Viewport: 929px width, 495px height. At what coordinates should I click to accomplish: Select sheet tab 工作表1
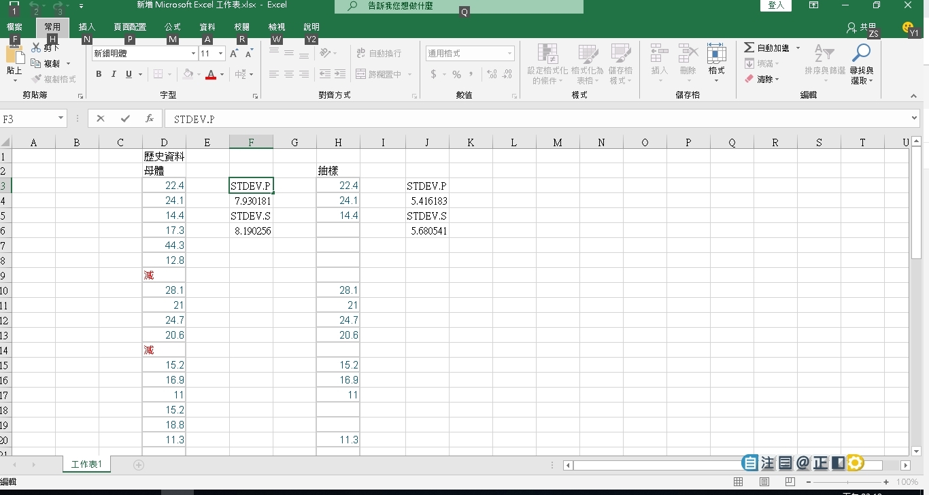[x=87, y=464]
